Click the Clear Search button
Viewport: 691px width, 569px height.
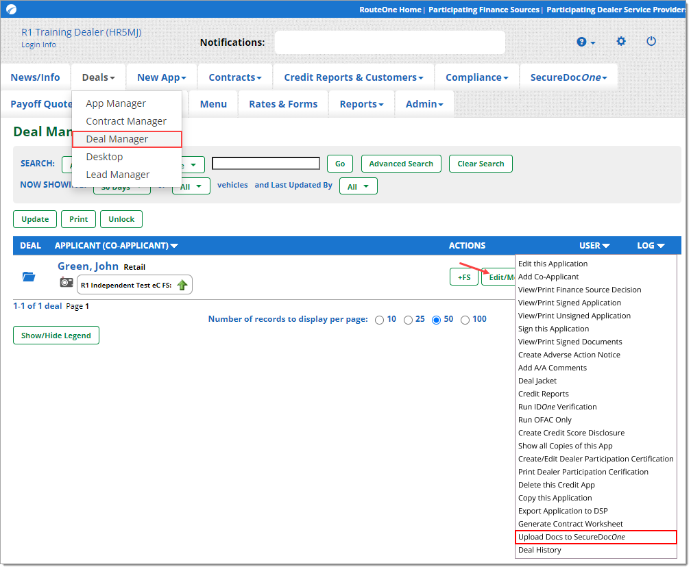pos(482,164)
